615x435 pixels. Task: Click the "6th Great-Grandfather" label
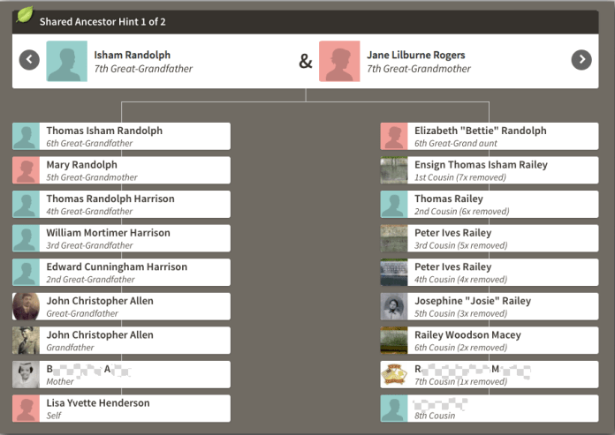89,143
